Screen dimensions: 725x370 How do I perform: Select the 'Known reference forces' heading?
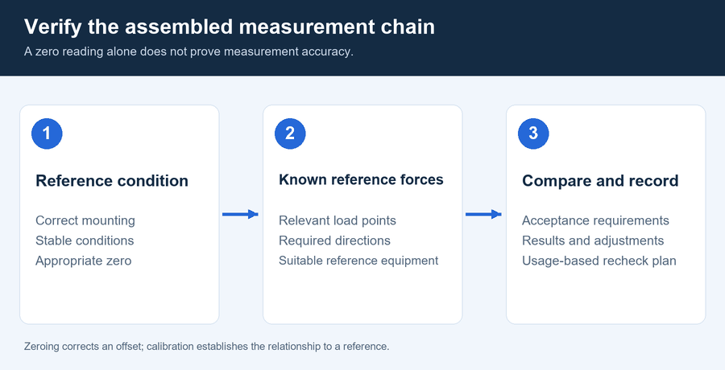(x=361, y=179)
